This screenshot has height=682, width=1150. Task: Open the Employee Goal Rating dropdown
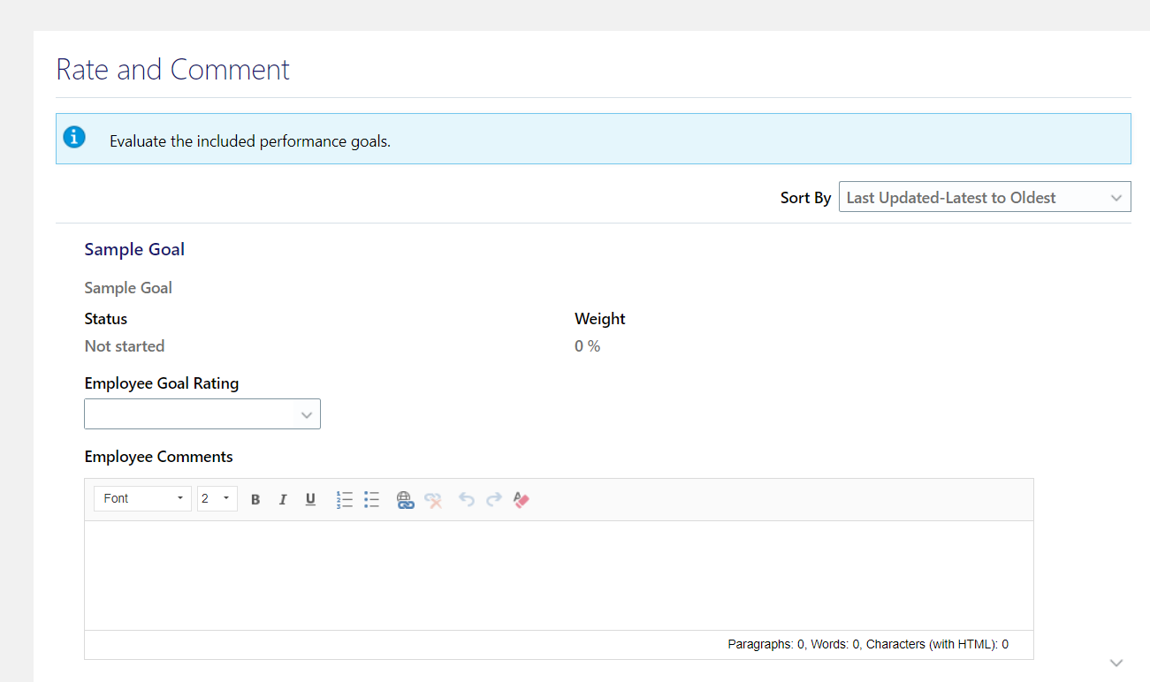point(202,413)
